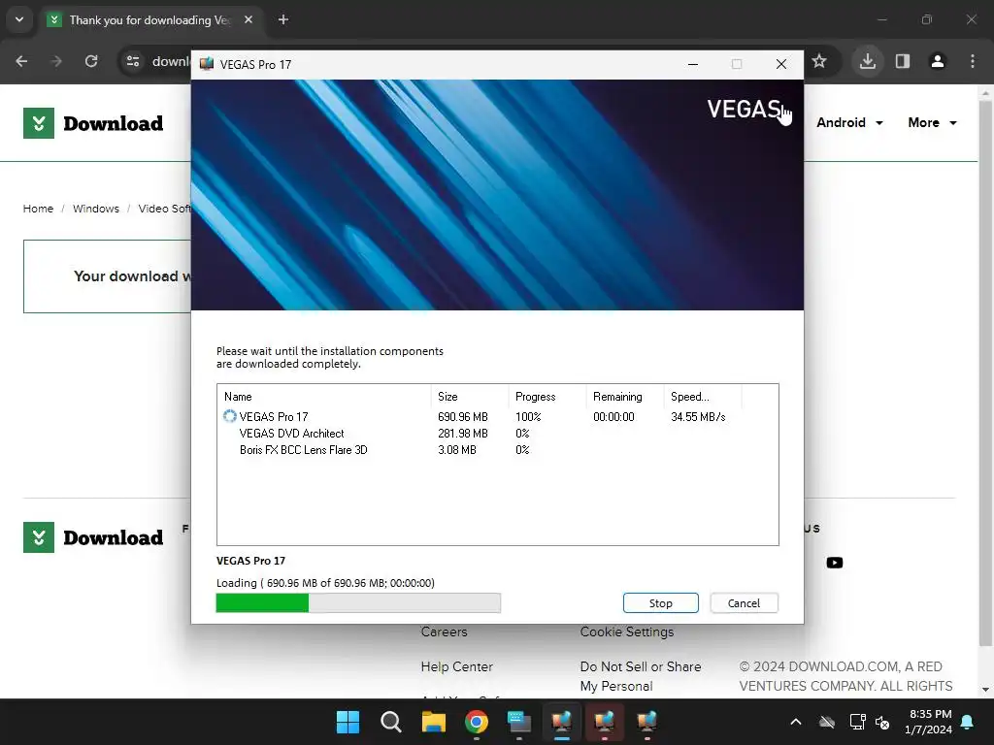Viewport: 994px width, 745px height.
Task: Click the VEGAS Pro 17 title bar icon
Action: point(206,64)
